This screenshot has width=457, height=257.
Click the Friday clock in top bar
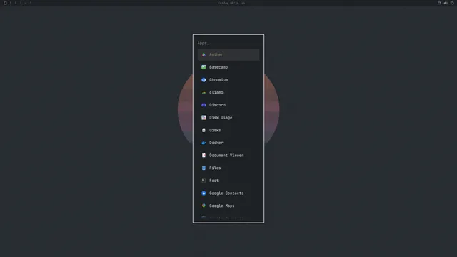coord(228,3)
